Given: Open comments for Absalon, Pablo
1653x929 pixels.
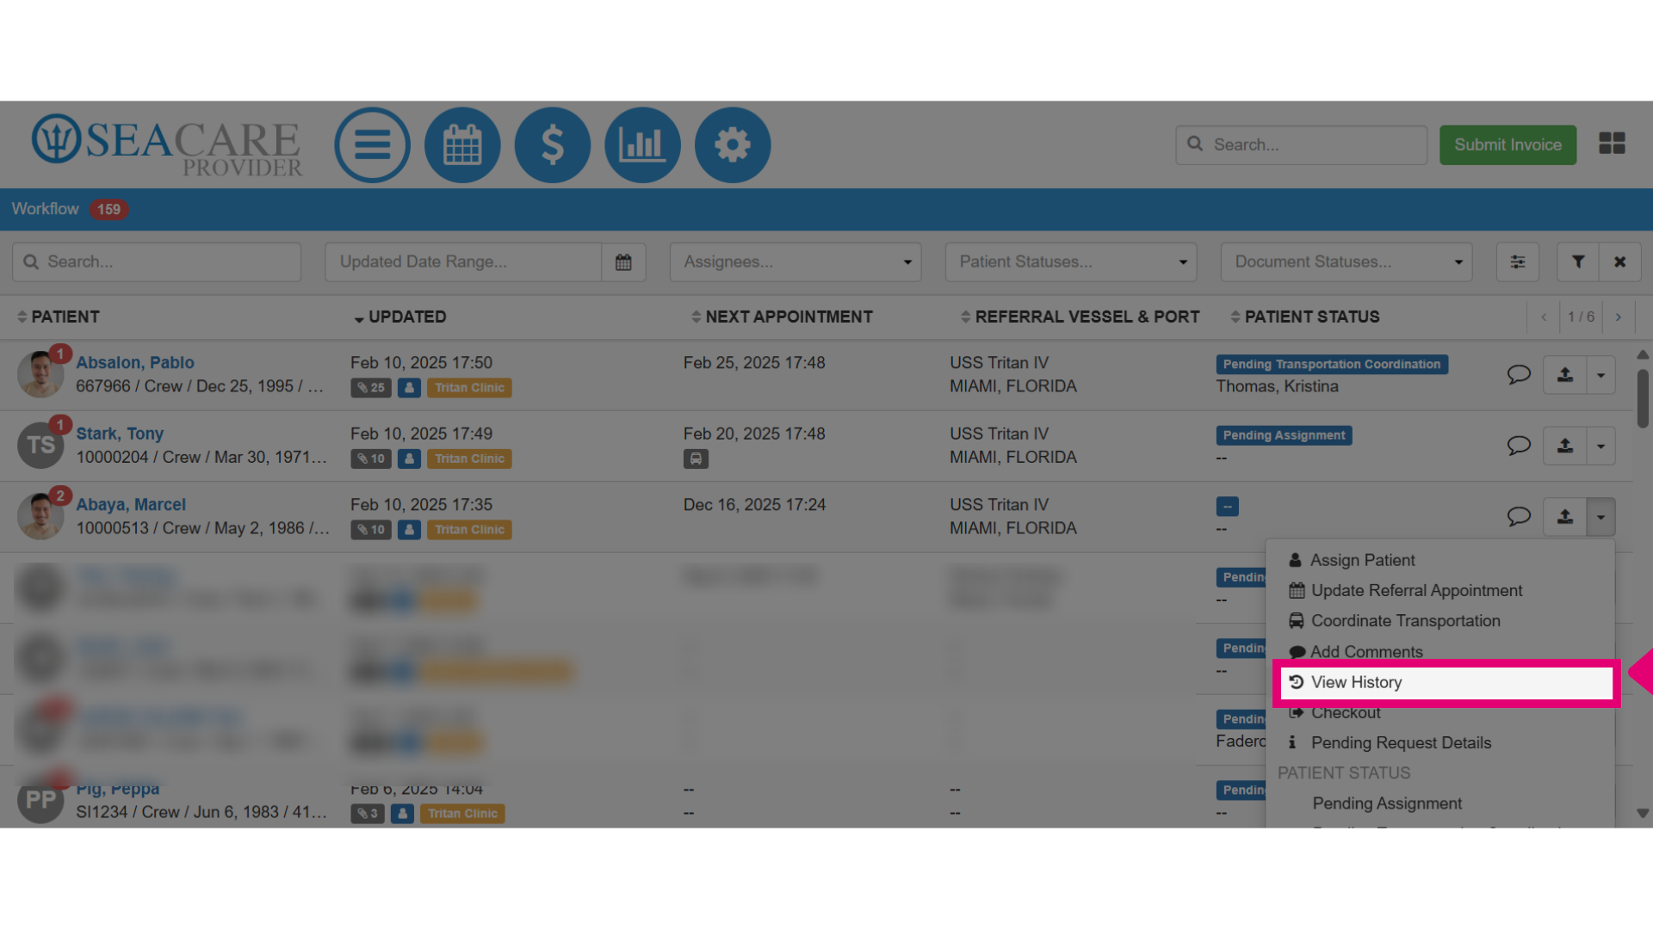Looking at the screenshot, I should pyautogui.click(x=1519, y=374).
